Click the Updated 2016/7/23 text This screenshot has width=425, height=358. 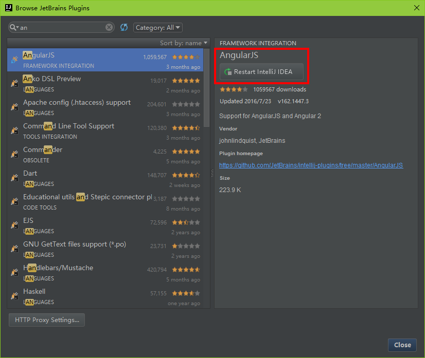(x=245, y=101)
